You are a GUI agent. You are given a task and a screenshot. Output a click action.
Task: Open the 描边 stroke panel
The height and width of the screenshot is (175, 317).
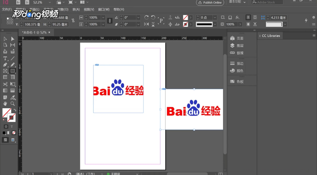[x=237, y=63]
